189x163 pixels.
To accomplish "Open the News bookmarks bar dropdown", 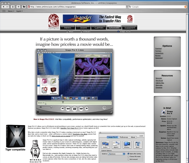I will point(11,11).
